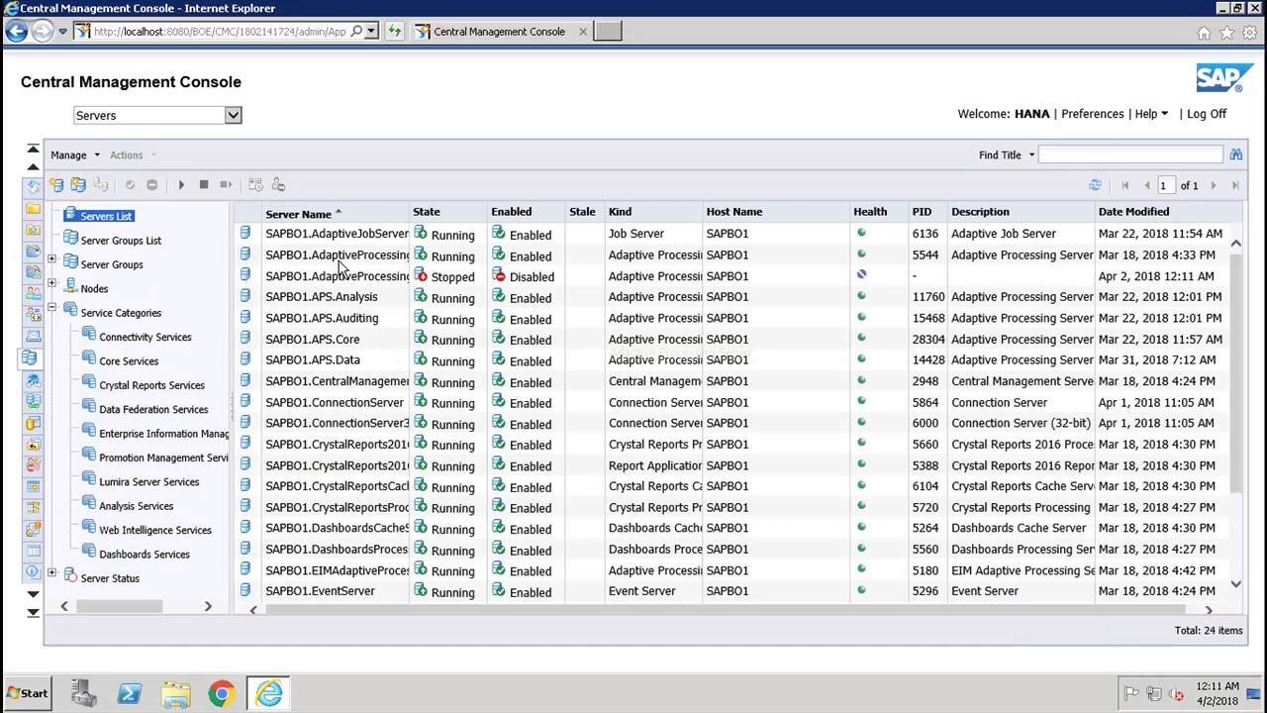This screenshot has height=713, width=1267.
Task: Click in the Find Title search field
Action: pyautogui.click(x=1130, y=155)
